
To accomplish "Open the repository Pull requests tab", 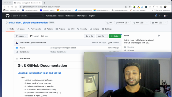I will tap(34, 29).
